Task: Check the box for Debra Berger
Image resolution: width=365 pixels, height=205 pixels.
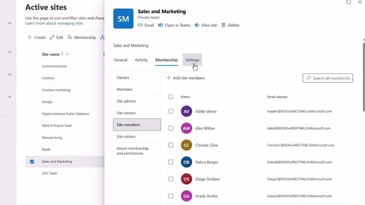Action: 171,162
